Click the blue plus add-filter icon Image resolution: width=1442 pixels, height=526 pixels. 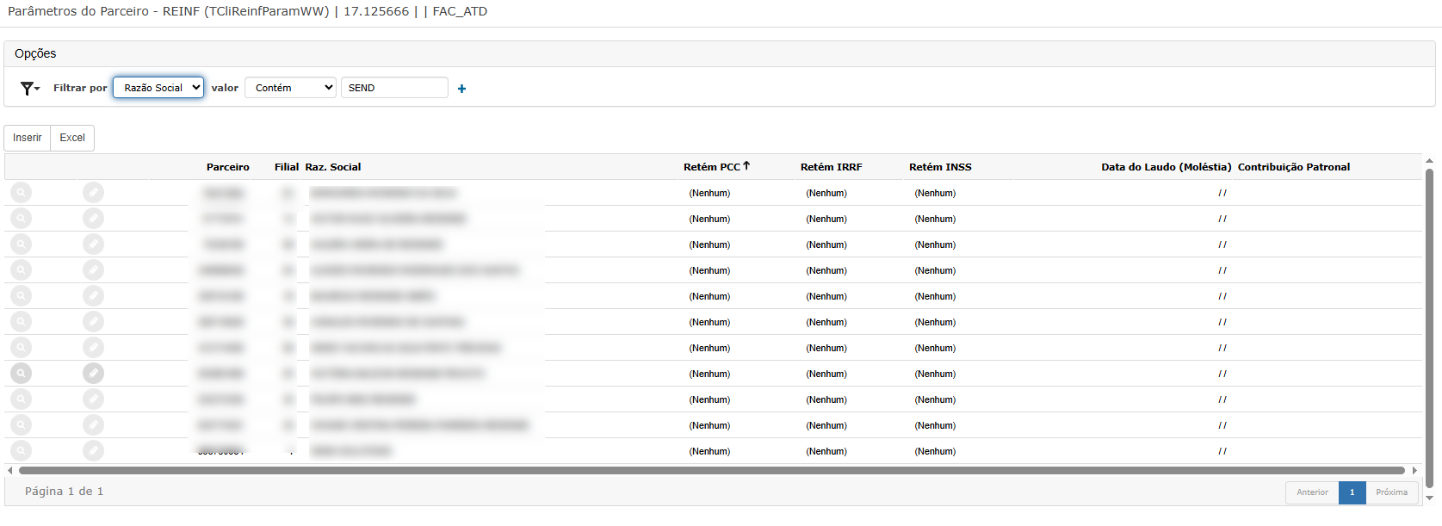click(461, 89)
